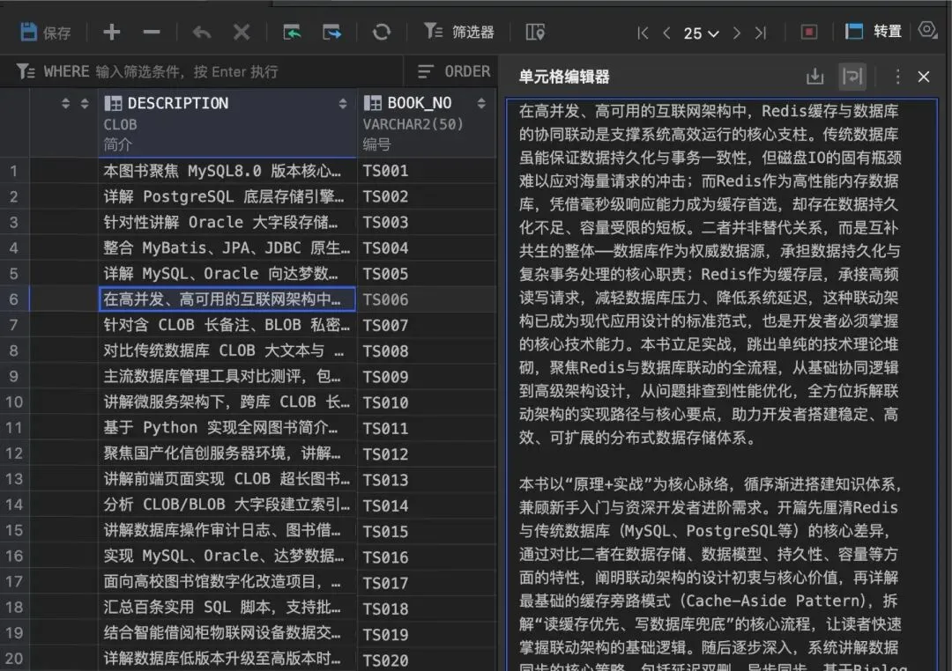The image size is (952, 671).
Task: Sort by BOOK_NO column arrows
Action: click(x=481, y=103)
